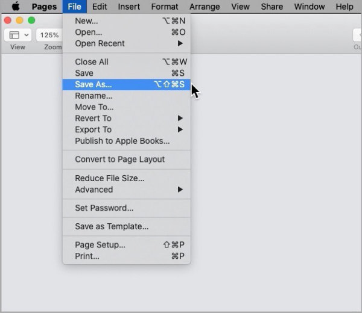Expand the Advanced submenu
The height and width of the screenshot is (313, 362).
127,190
